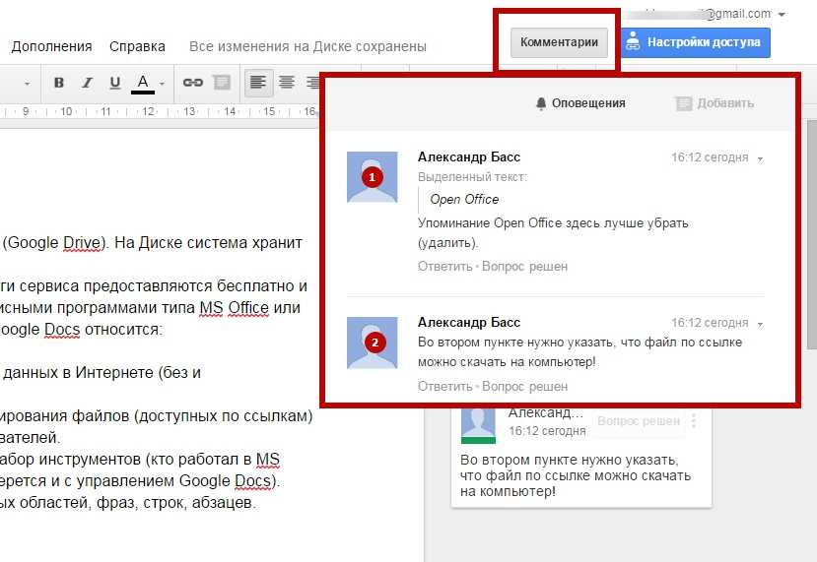Open Оповещения notification settings
Viewport: 817px width, 562px height.
(580, 103)
